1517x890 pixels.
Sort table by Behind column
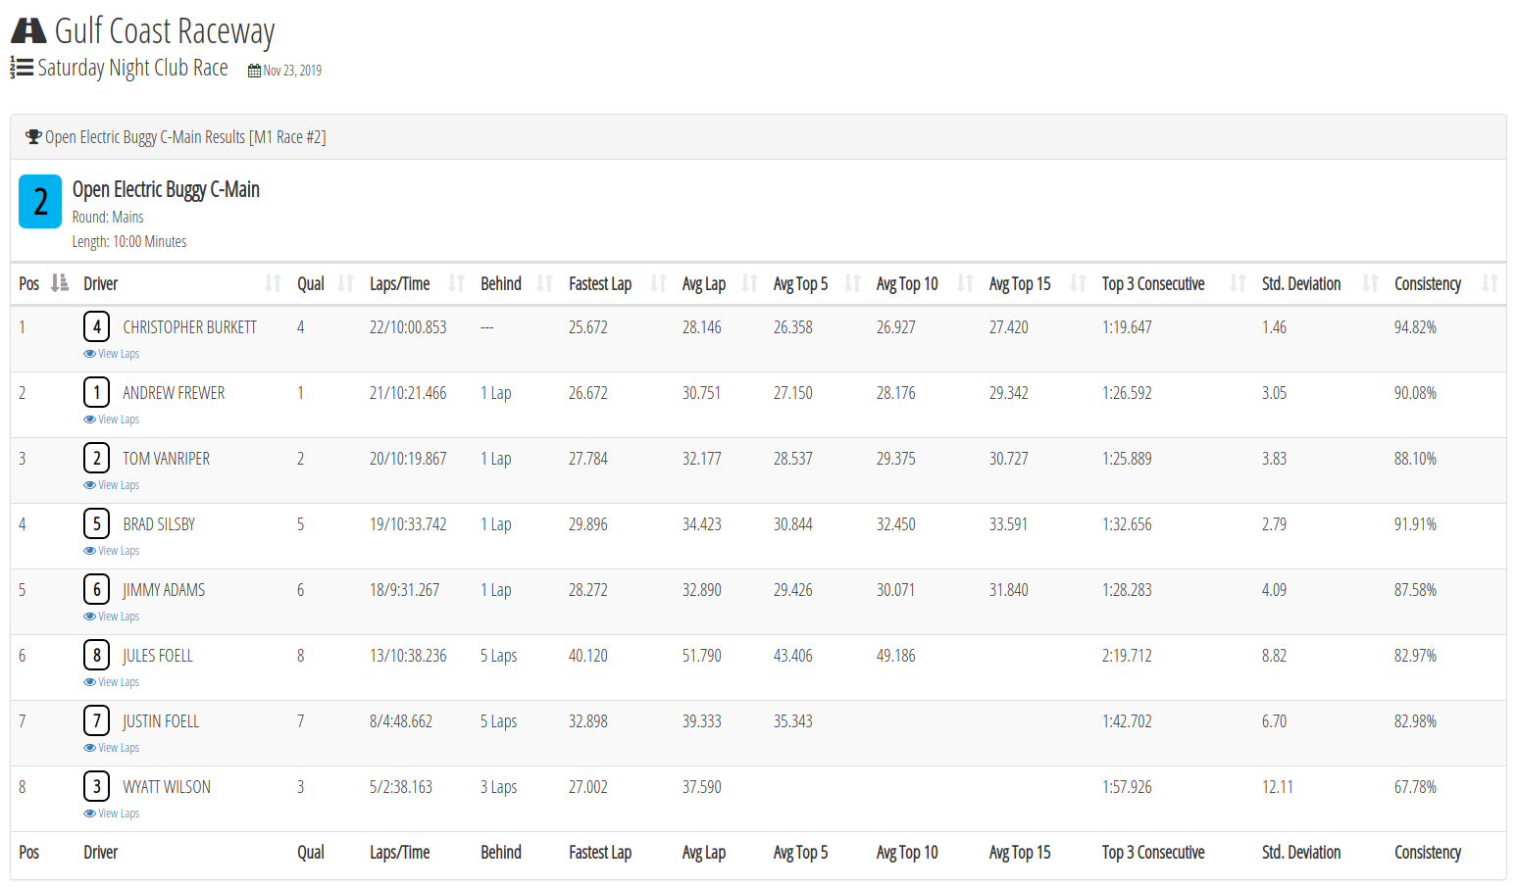[517, 283]
